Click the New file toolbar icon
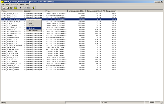The width and height of the screenshot is (164, 104). [x=4, y=8]
